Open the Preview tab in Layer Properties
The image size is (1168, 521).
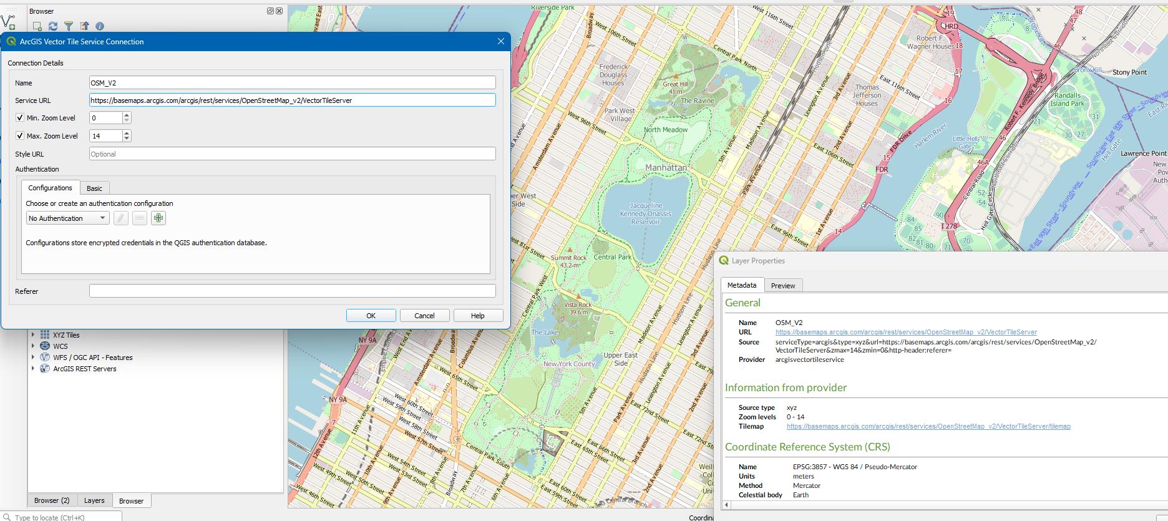[x=783, y=286]
